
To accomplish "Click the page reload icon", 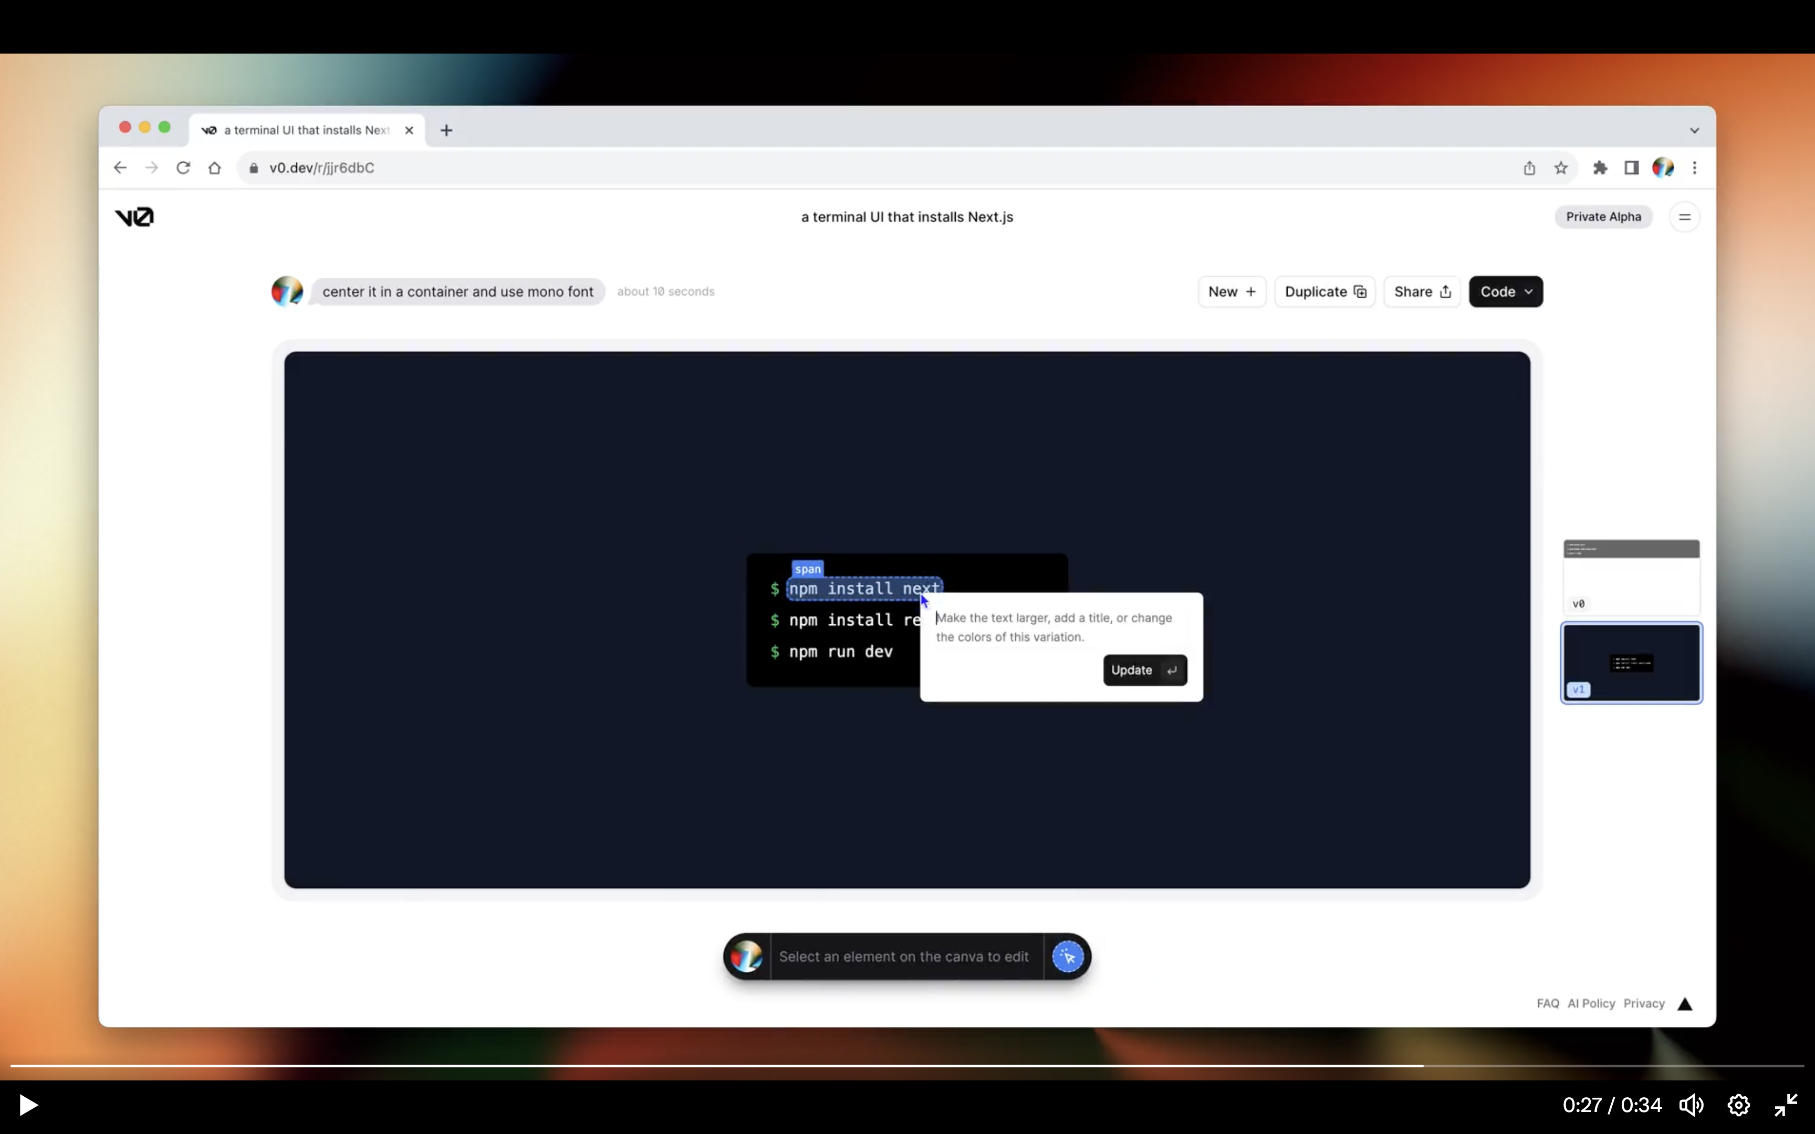I will coord(183,167).
